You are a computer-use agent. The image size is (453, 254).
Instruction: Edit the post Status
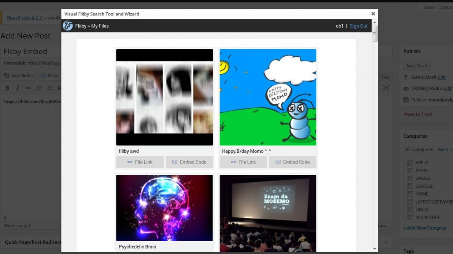(441, 77)
